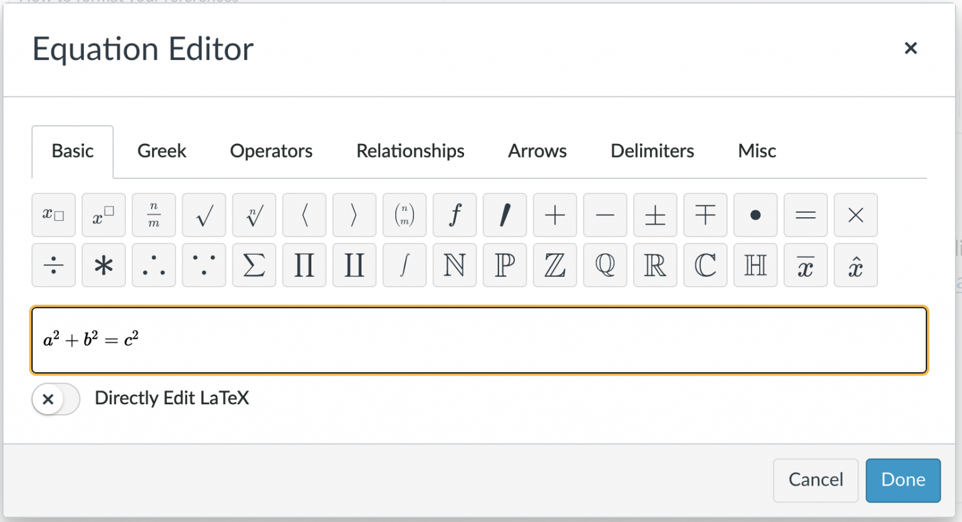
Task: Insert division sign
Action: tap(54, 265)
